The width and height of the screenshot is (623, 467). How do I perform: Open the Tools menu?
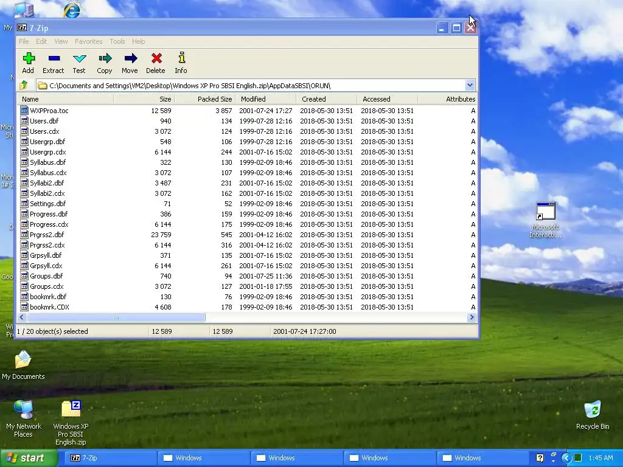[117, 41]
